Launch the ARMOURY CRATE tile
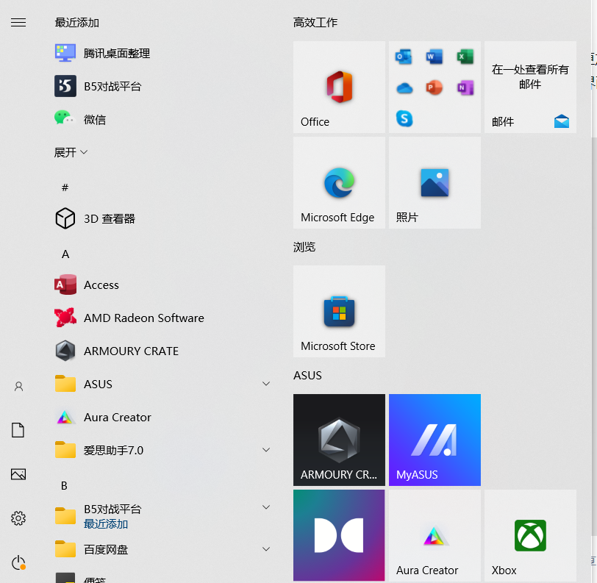Screen dimensions: 597x583 pyautogui.click(x=339, y=440)
